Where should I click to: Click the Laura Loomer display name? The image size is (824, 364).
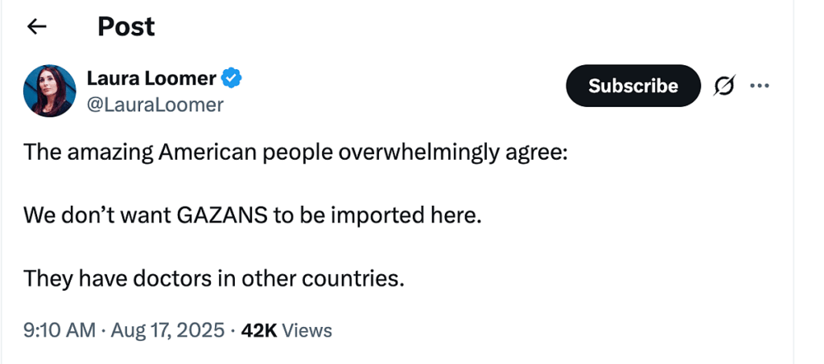pos(151,79)
